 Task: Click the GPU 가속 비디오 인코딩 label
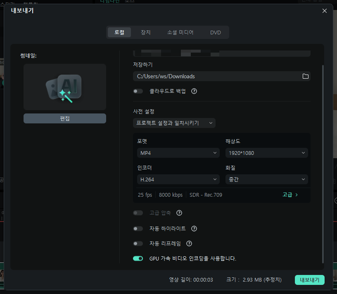click(193, 258)
